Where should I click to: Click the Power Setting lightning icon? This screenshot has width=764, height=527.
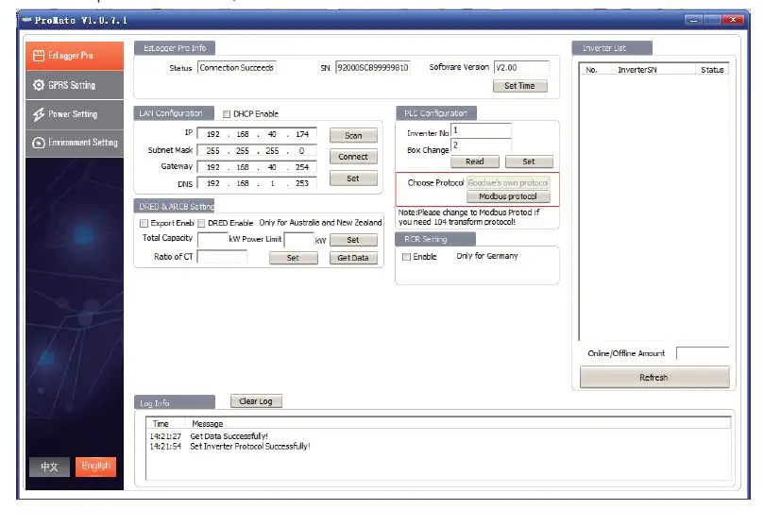[39, 114]
